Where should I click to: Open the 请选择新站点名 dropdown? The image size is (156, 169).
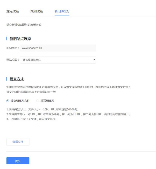pos(58,60)
